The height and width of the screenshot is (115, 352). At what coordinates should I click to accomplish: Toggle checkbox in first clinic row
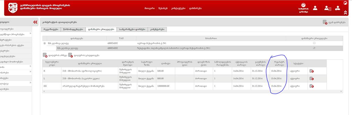click(314, 43)
